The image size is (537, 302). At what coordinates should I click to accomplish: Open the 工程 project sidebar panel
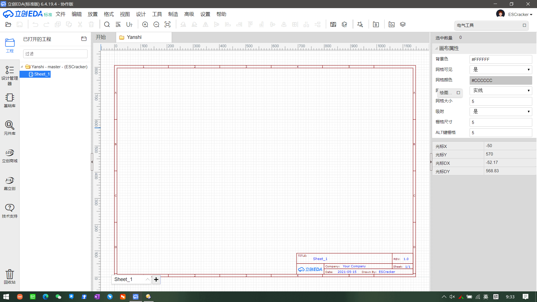10,46
